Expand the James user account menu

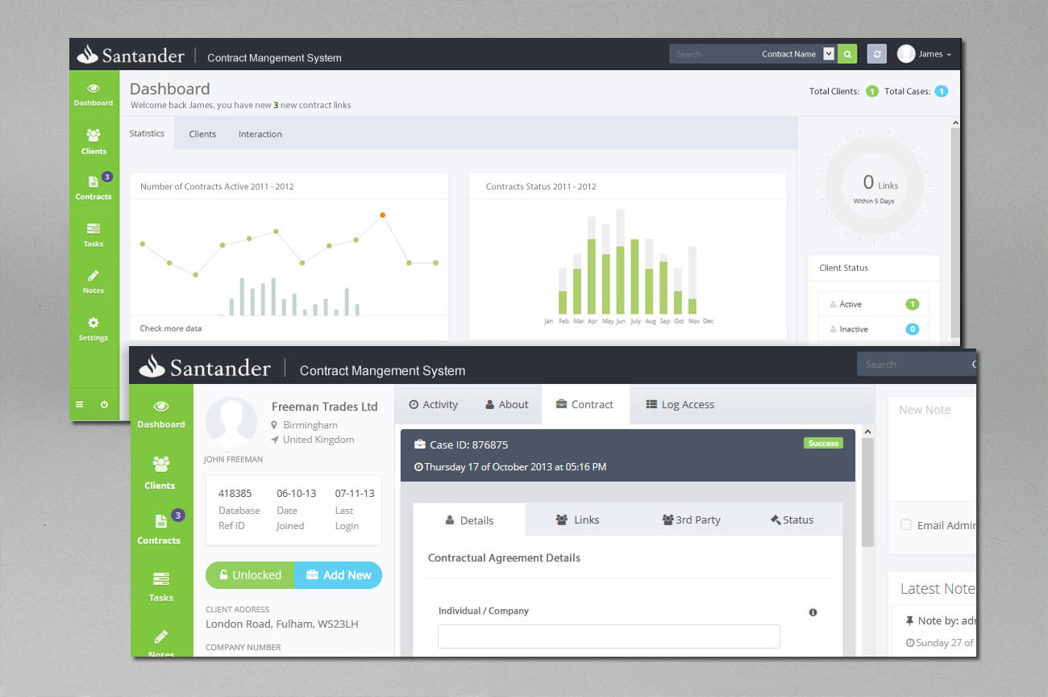point(932,53)
